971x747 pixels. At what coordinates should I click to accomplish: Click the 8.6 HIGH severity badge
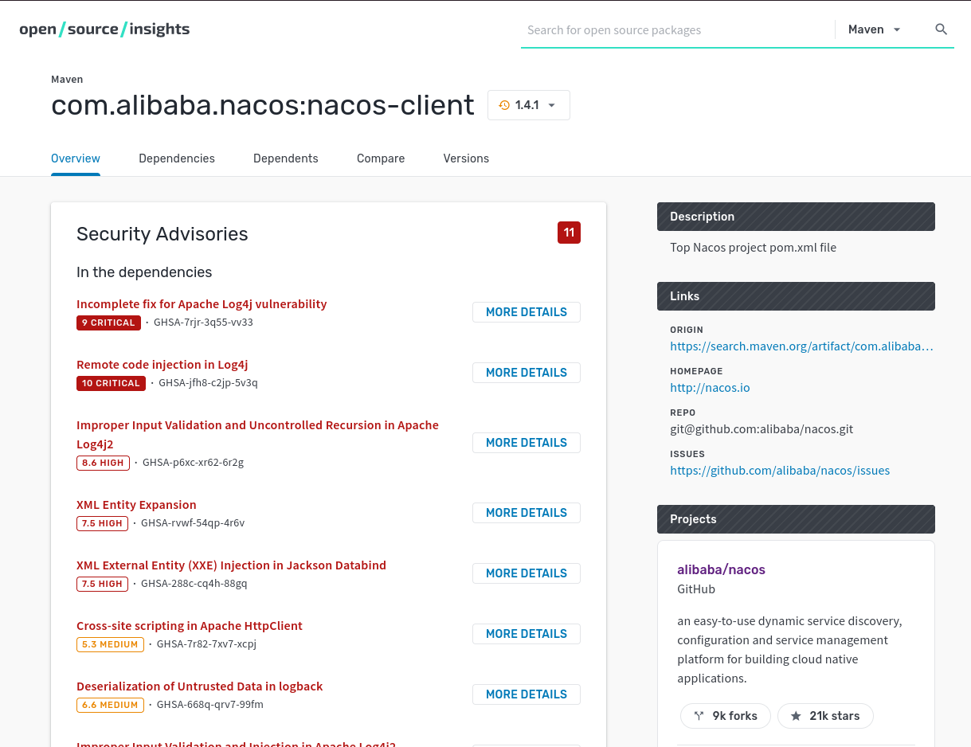tap(103, 463)
